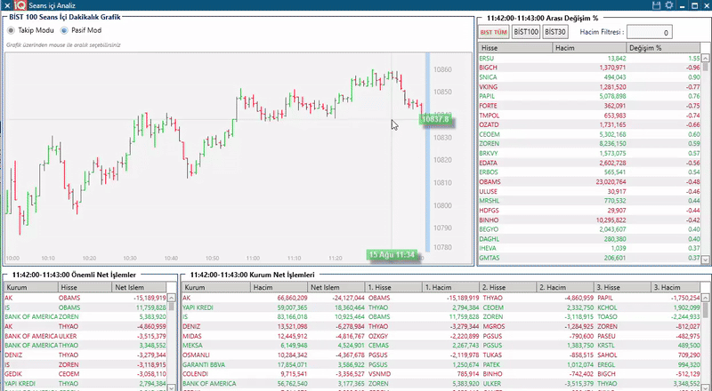Click the Hacim Filtresi input field
Screen dimensions: 712x391
click(650, 32)
